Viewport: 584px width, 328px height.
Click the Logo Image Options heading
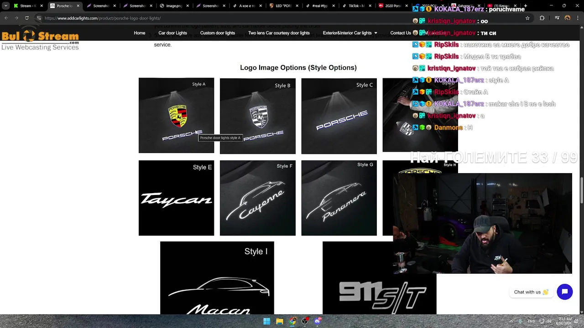[x=298, y=67]
